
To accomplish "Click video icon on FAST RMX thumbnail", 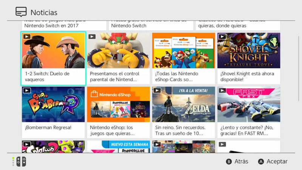I will pos(222,91).
